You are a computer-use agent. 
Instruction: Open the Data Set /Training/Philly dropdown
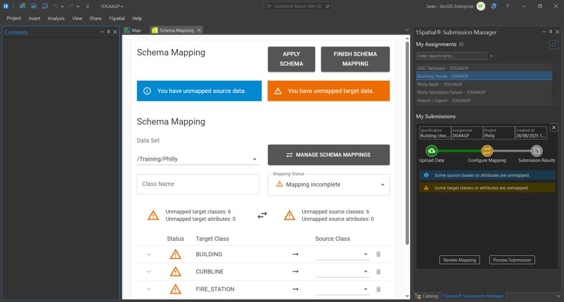198,159
